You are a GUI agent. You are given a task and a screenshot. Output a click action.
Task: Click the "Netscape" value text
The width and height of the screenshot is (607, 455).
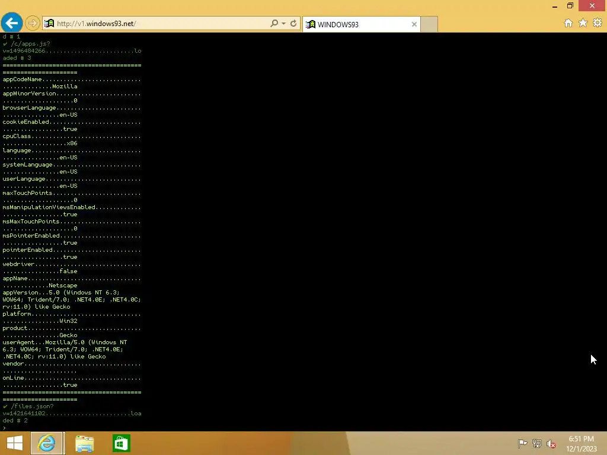pyautogui.click(x=63, y=286)
